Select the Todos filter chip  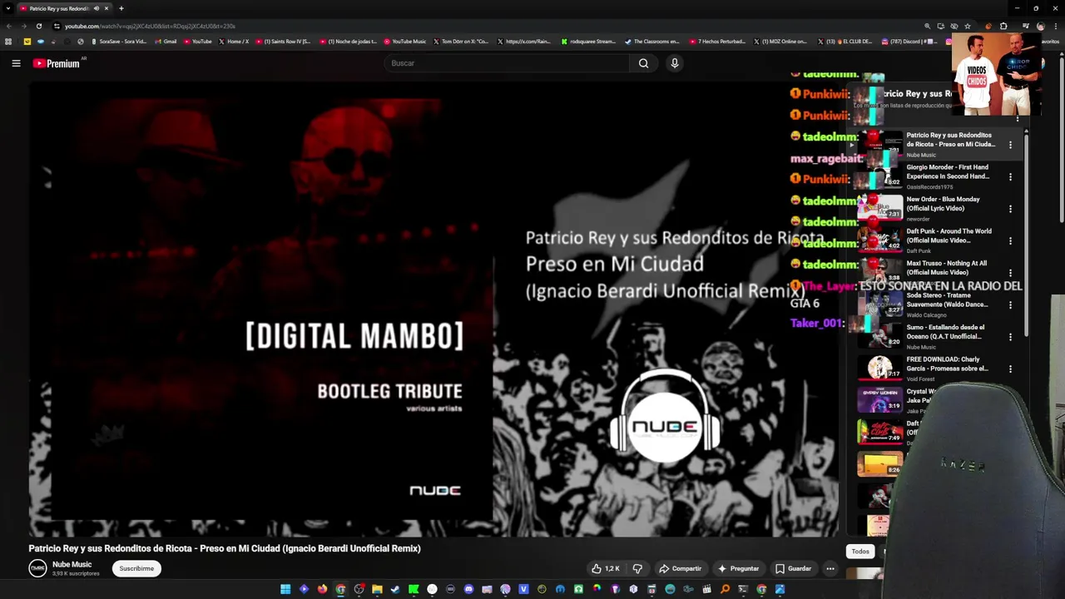(860, 552)
